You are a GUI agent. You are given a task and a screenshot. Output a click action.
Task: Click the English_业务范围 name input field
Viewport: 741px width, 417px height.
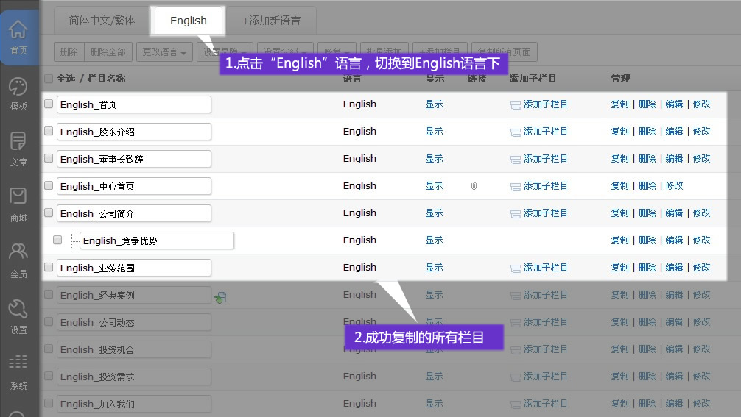pos(134,268)
